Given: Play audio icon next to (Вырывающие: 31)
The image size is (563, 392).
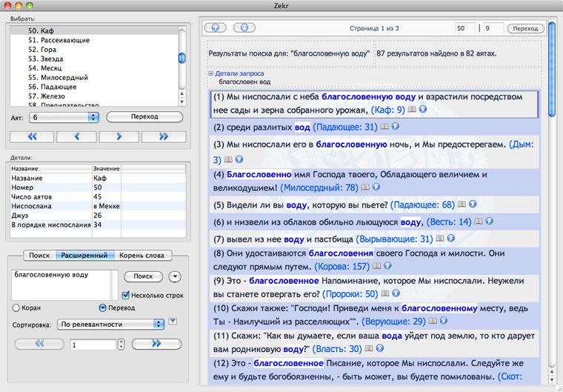Looking at the screenshot, I should [451, 238].
